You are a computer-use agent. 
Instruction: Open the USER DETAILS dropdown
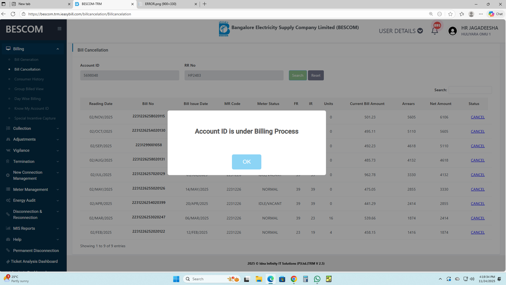click(x=401, y=31)
